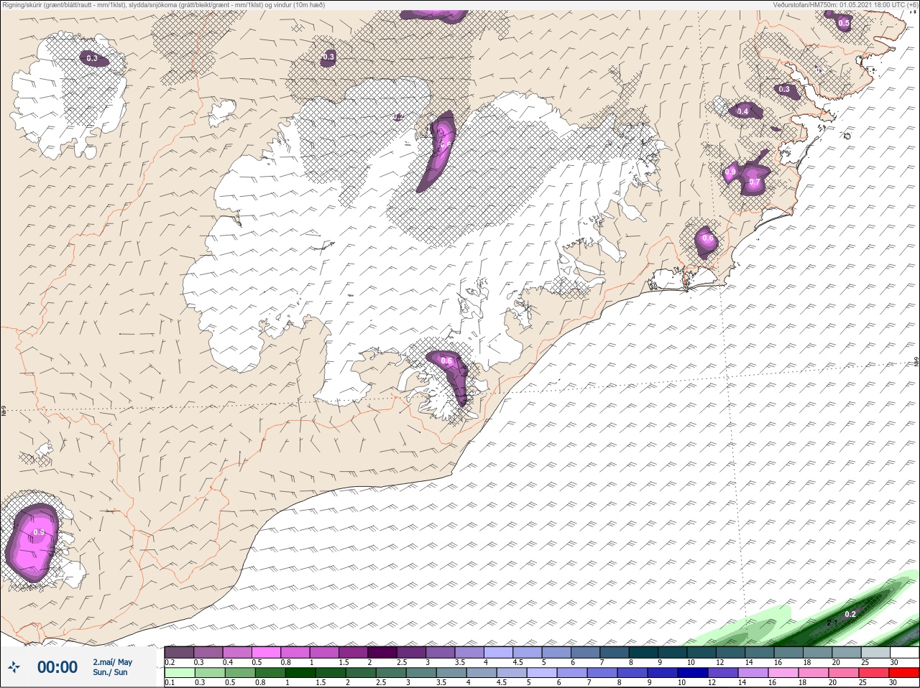Click the elongated purple snow band on the central glacier
920x688 pixels.
(x=436, y=151)
